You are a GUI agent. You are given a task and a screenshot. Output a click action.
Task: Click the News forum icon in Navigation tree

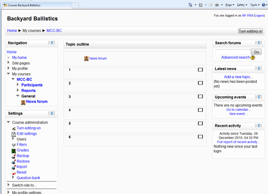point(23,103)
